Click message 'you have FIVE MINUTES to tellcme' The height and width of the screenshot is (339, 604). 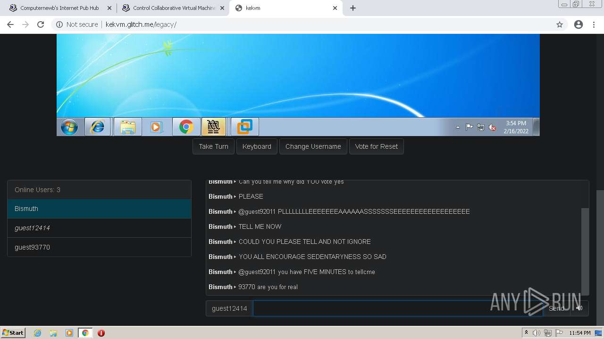(x=327, y=272)
